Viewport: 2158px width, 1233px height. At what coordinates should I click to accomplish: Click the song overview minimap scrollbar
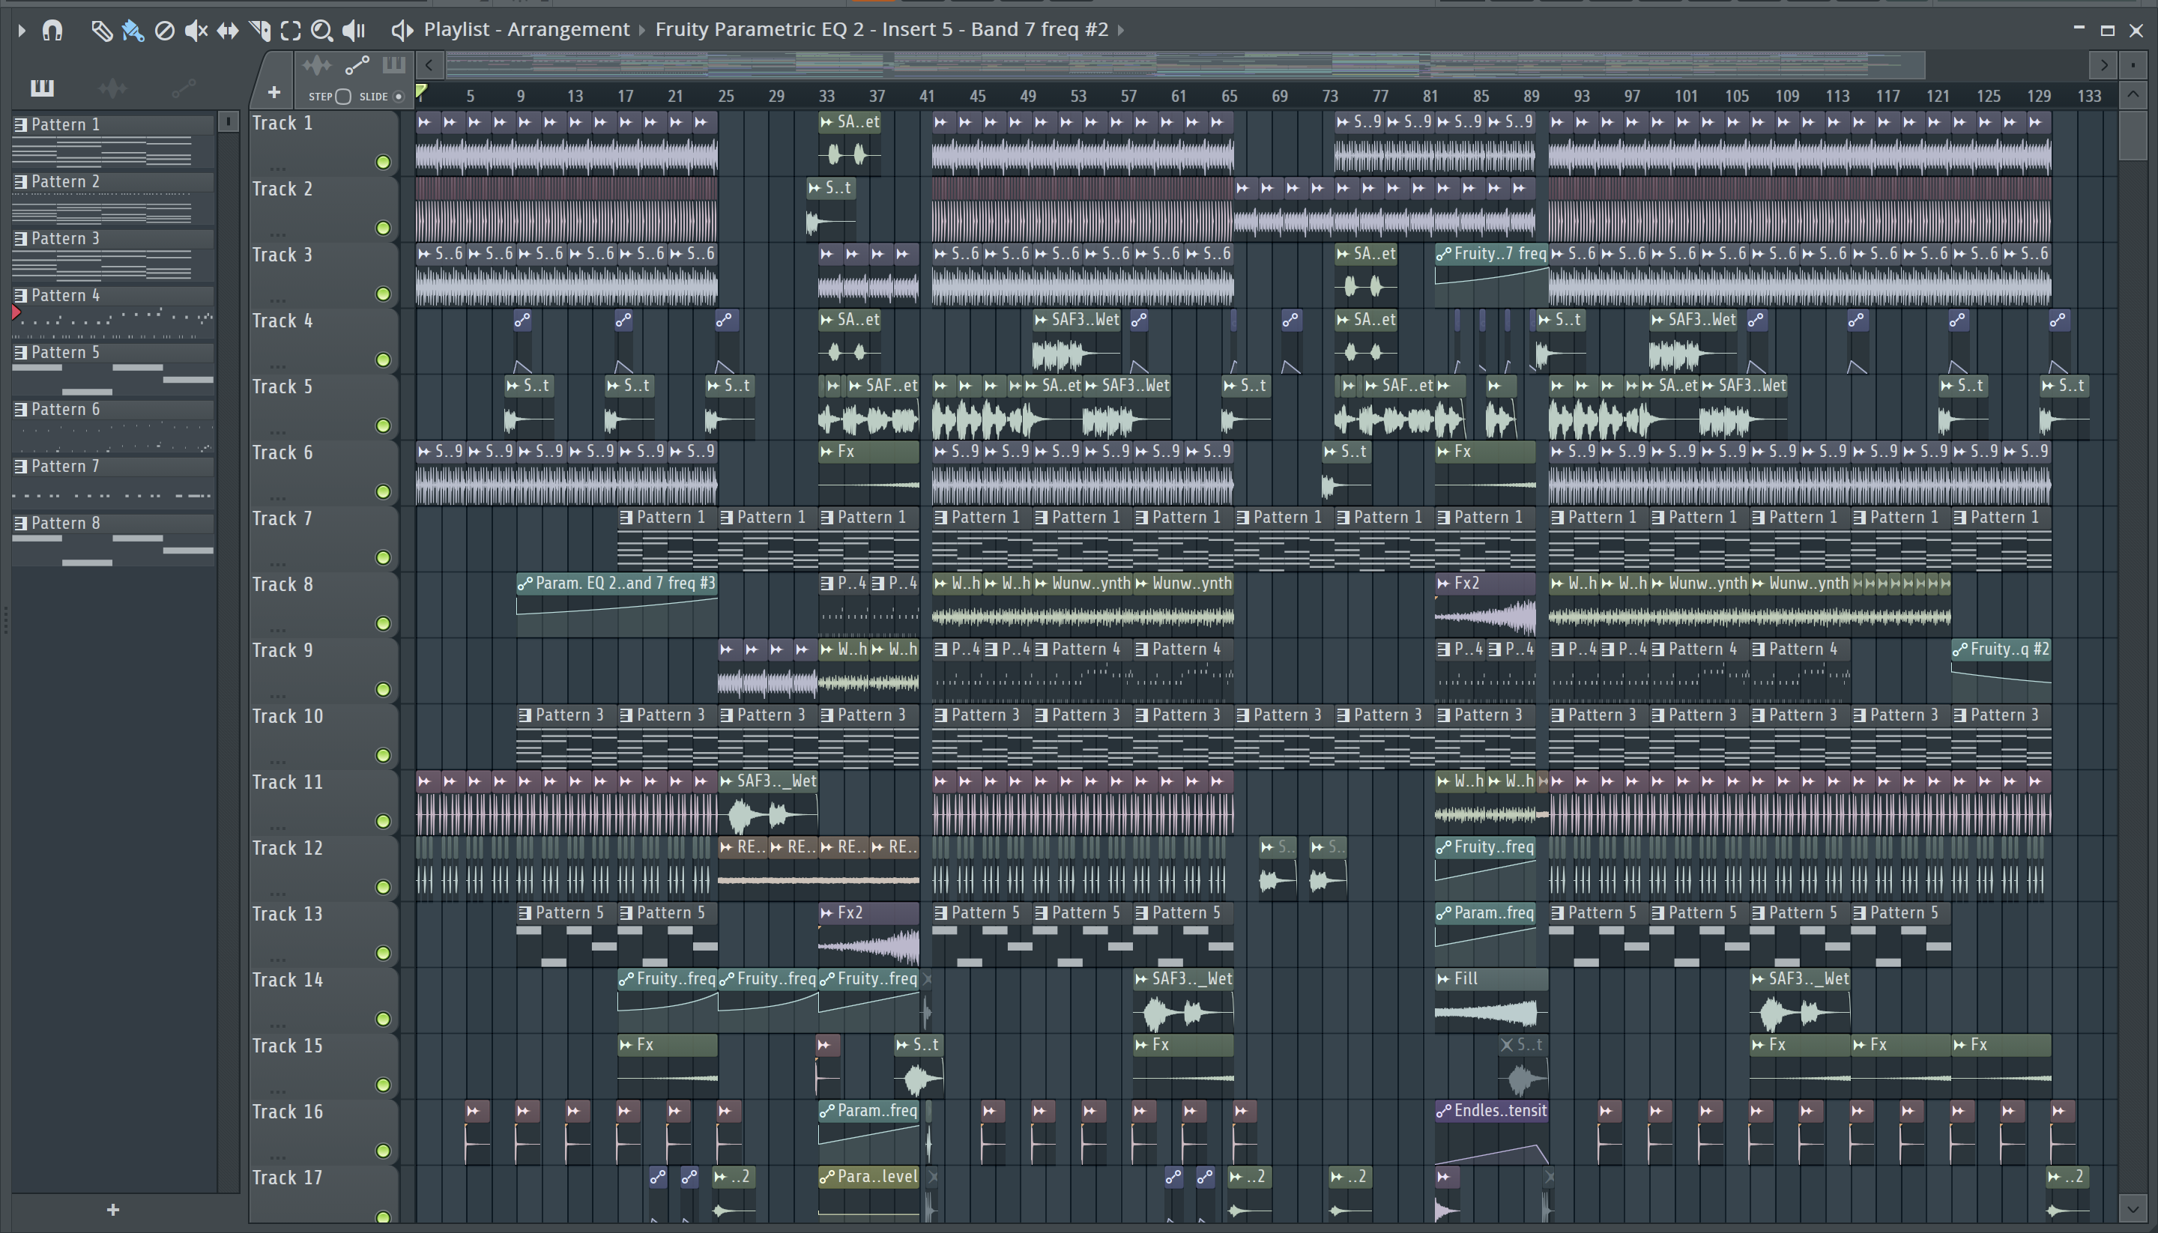[1185, 65]
